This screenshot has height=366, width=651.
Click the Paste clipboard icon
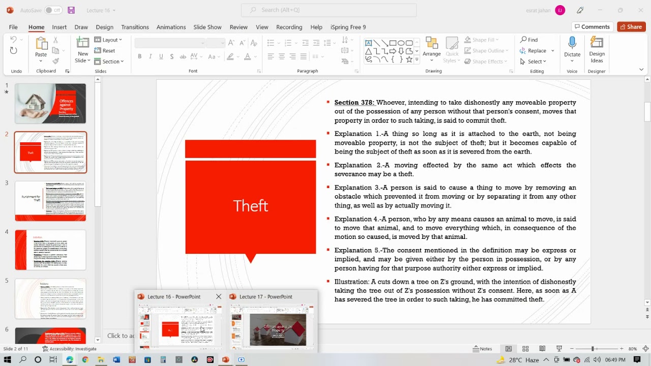pos(41,44)
